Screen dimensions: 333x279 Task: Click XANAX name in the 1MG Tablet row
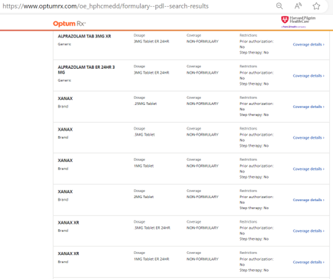click(65, 160)
